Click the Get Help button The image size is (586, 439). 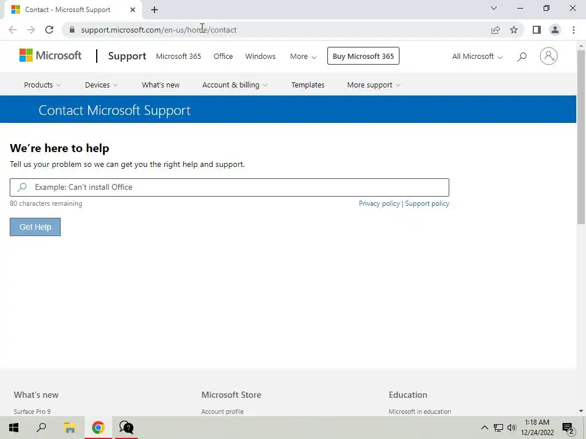[35, 227]
